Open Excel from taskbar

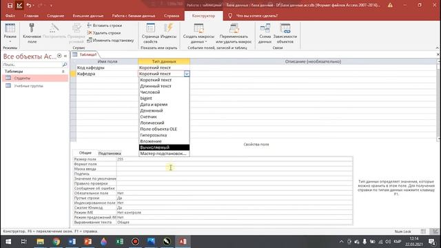click(119, 242)
